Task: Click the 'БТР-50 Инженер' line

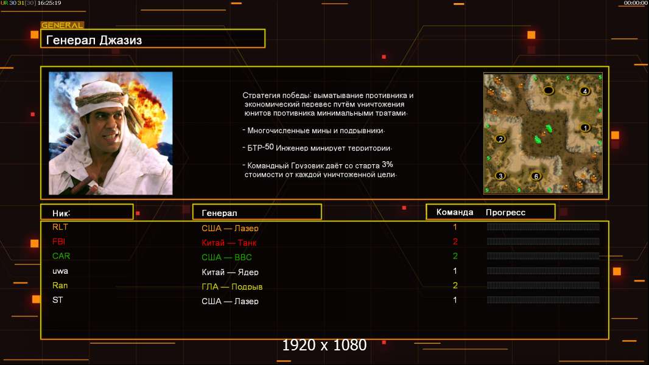Action: [317, 148]
